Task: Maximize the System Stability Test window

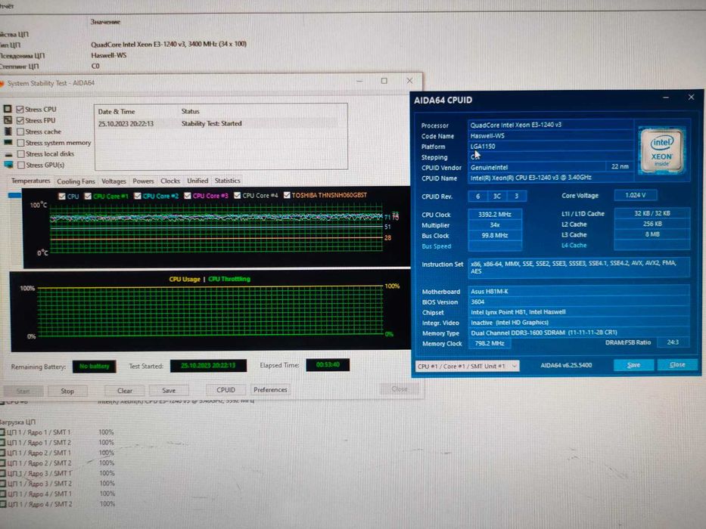Action: [384, 81]
